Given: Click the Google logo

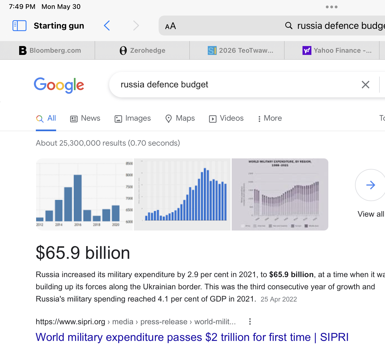Looking at the screenshot, I should coord(59,85).
